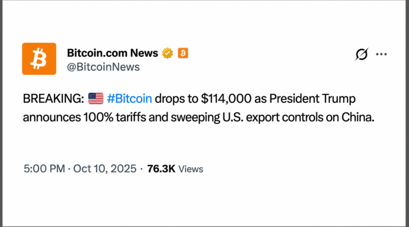Open the three-dot more options menu
Screen dimensions: 409x227
pyautogui.click(x=381, y=54)
